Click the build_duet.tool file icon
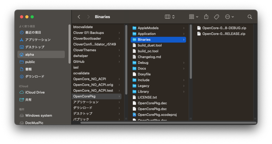The height and width of the screenshot is (144, 272). tap(134, 45)
